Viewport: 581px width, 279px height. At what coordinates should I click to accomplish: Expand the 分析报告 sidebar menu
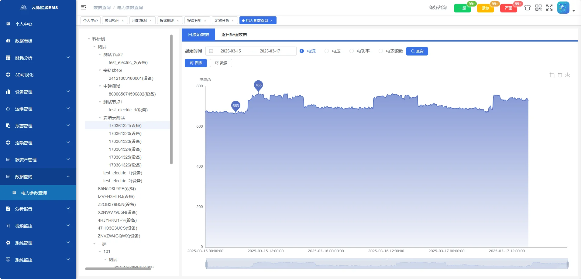pos(38,209)
